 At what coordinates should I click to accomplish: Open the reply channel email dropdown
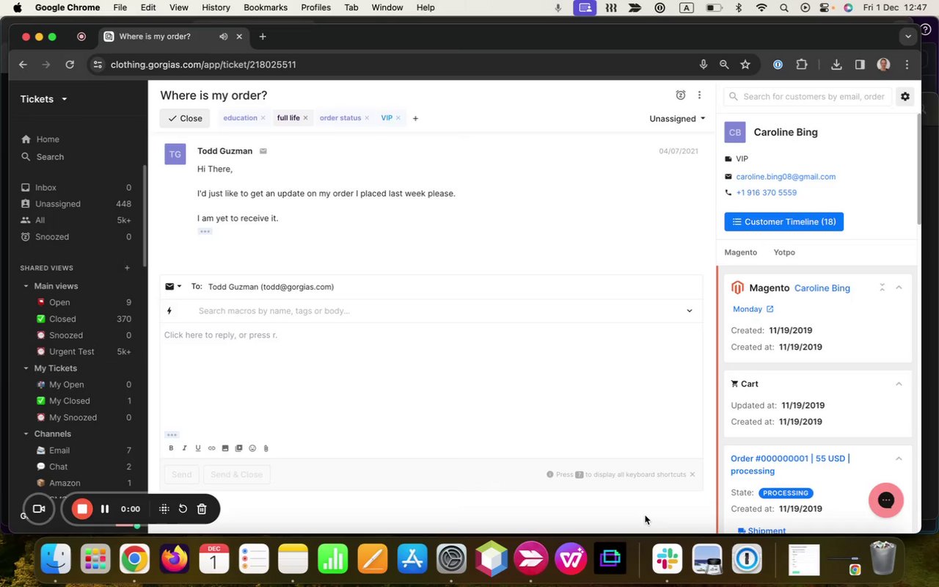pos(174,287)
